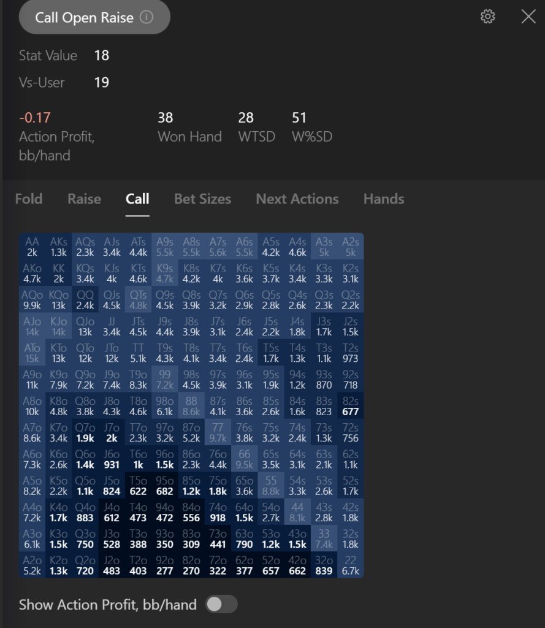The image size is (545, 628).
Task: Click the info icon beside Call Open Raise
Action: (x=147, y=17)
